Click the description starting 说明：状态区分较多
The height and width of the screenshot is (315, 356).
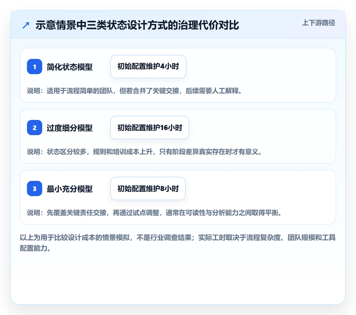click(x=144, y=152)
